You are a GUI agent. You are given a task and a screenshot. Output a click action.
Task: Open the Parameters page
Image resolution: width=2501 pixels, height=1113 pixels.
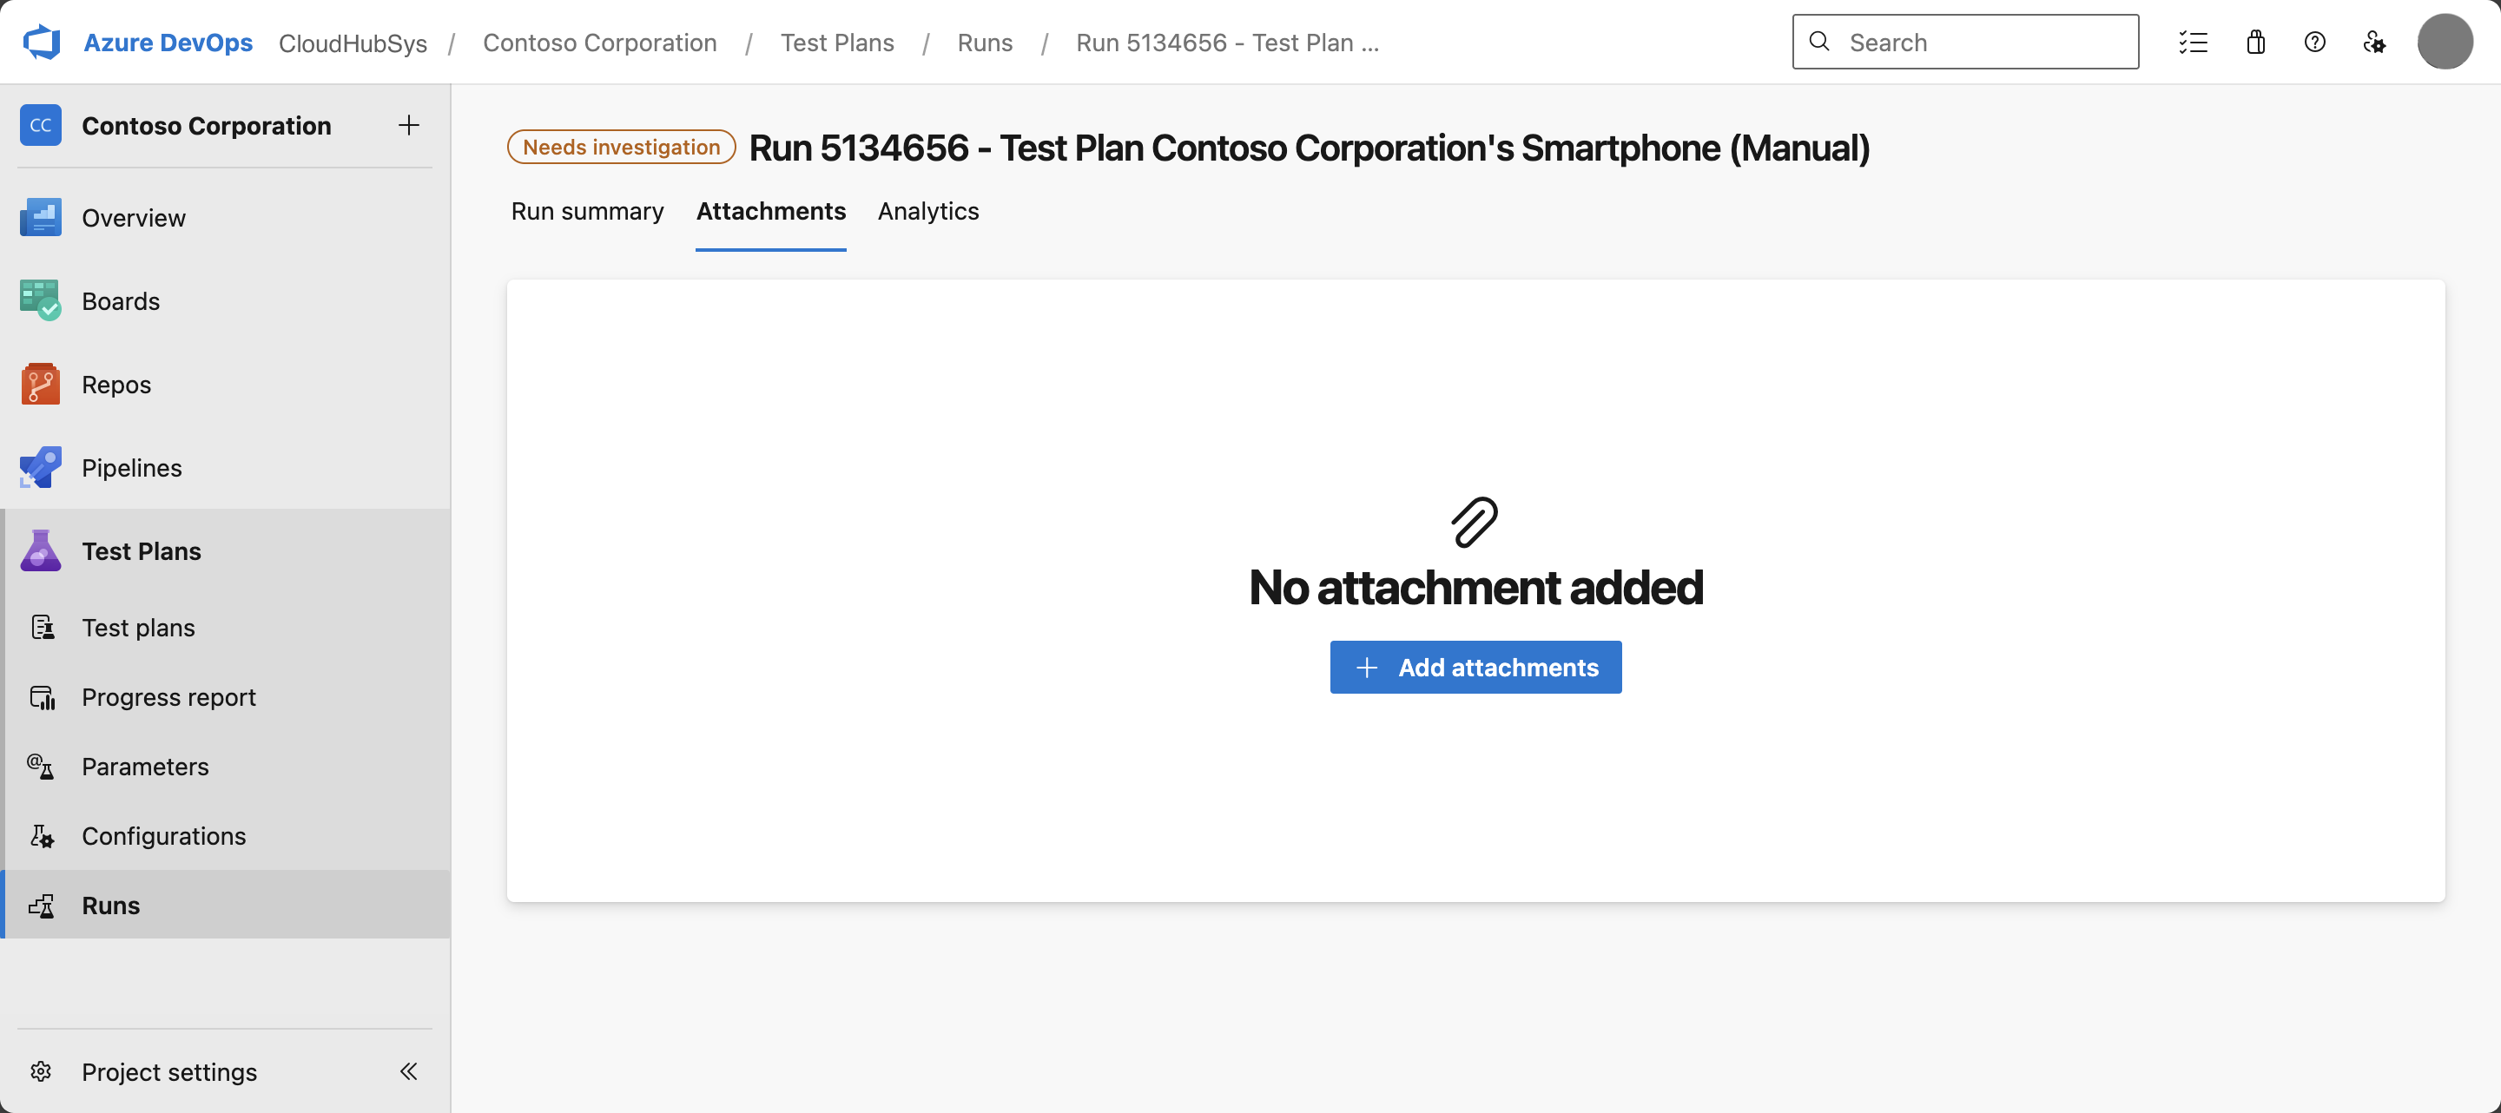tap(145, 766)
